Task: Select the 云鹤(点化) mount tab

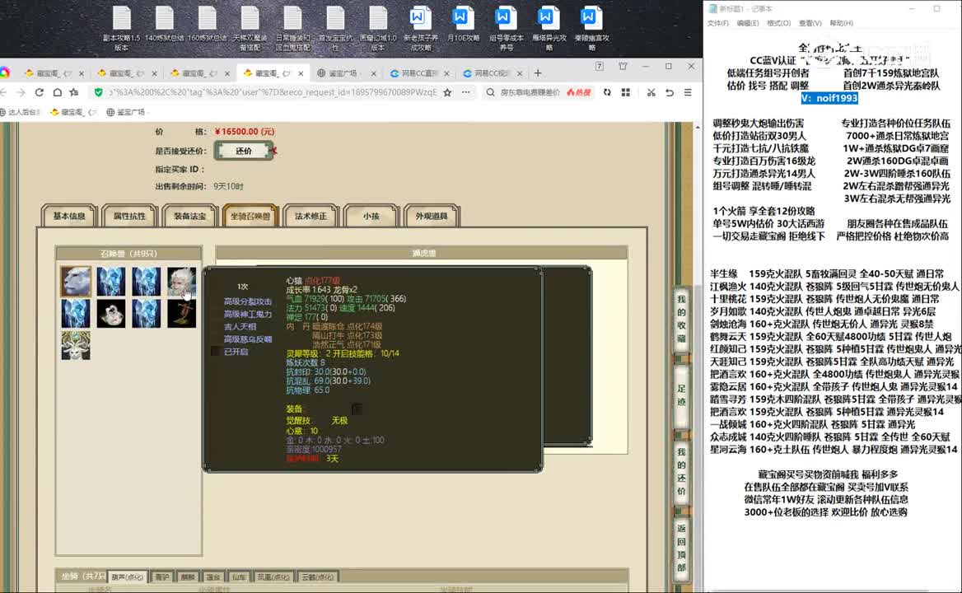Action: 318,577
